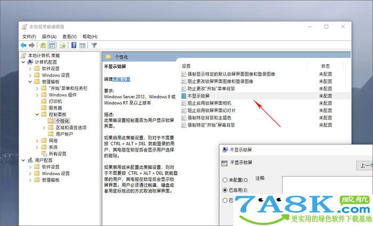This screenshot has width=373, height=226.
Task: Click Windows 设置 under 用户配置
Action: pos(55,173)
